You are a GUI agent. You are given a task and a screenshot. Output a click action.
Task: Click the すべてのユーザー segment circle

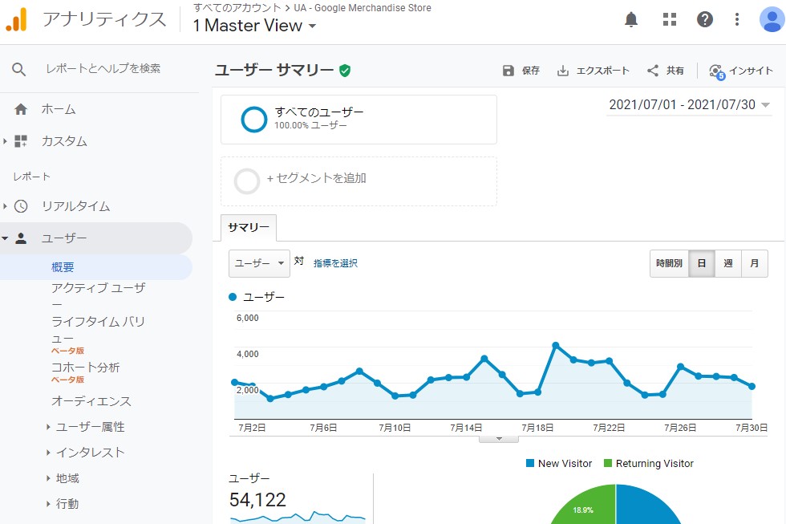(x=253, y=120)
